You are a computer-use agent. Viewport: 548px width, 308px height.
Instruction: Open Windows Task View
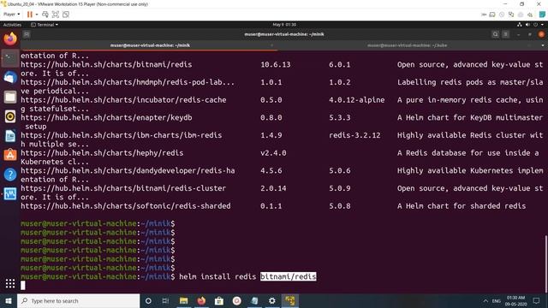tap(165, 300)
